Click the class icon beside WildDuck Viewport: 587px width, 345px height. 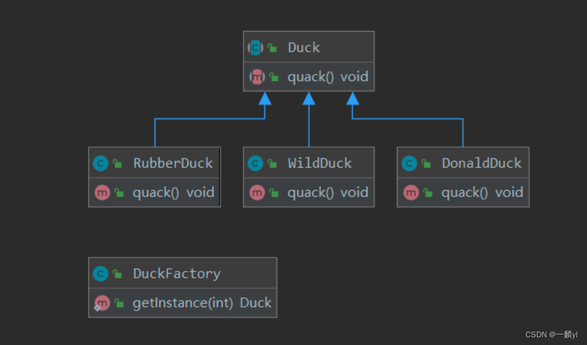(x=255, y=163)
